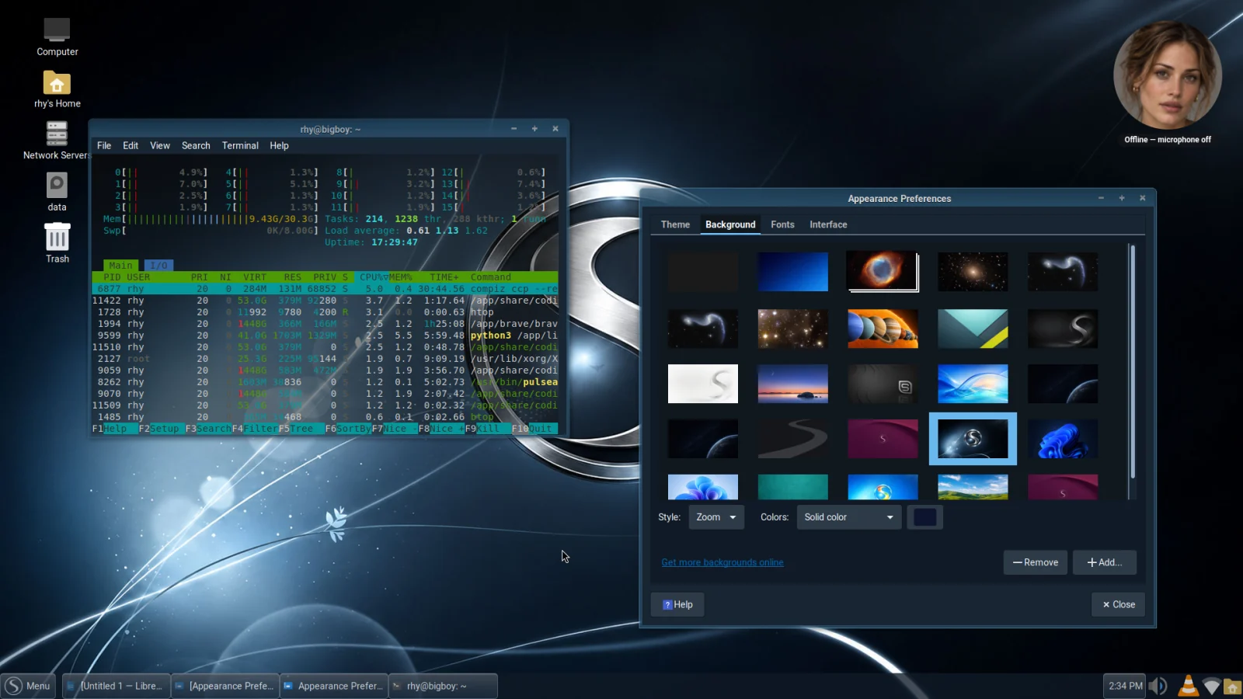Screen dimensions: 1243x699
Task: Open the Computer desktop icon
Action: [57, 31]
